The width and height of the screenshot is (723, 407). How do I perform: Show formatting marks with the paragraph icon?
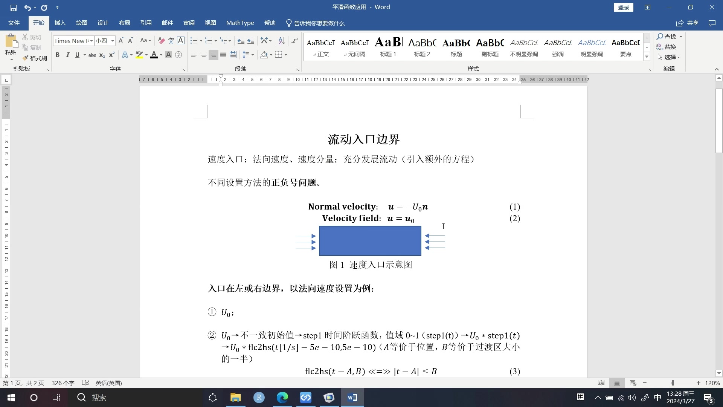click(295, 40)
